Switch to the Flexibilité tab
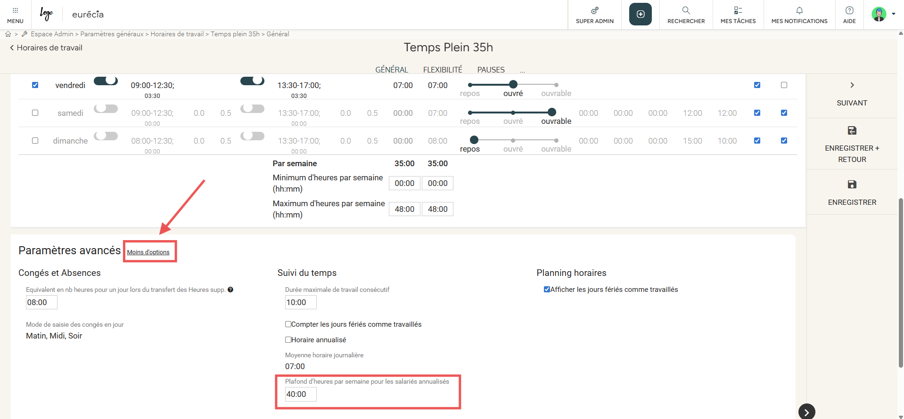 [x=442, y=70]
